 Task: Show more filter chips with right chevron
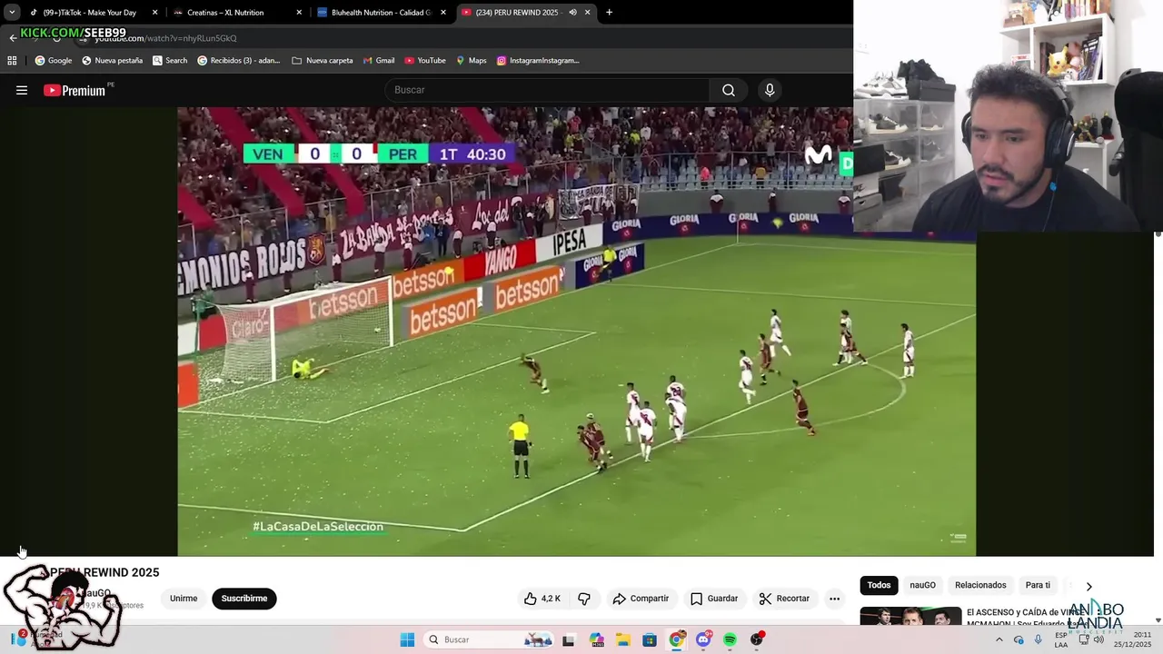tap(1088, 586)
